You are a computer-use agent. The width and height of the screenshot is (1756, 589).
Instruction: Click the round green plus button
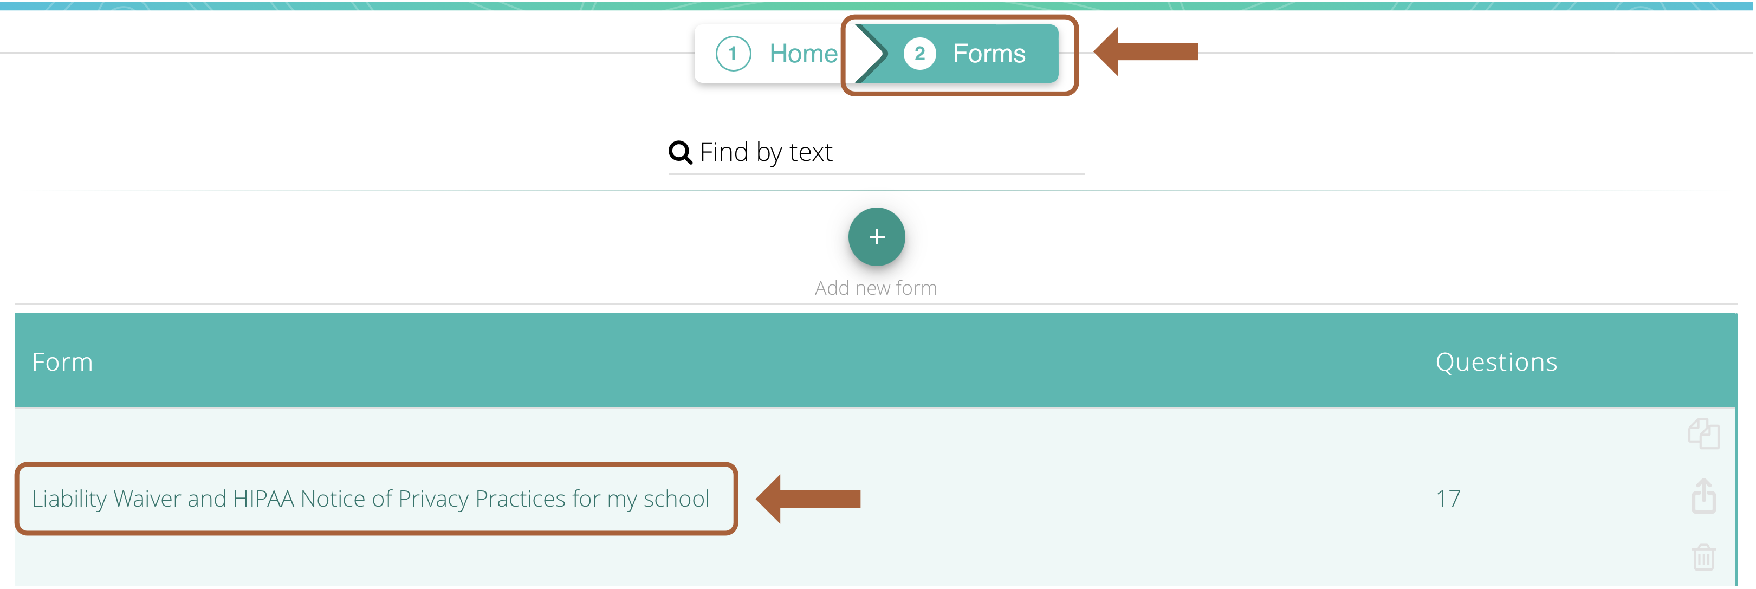click(x=877, y=237)
